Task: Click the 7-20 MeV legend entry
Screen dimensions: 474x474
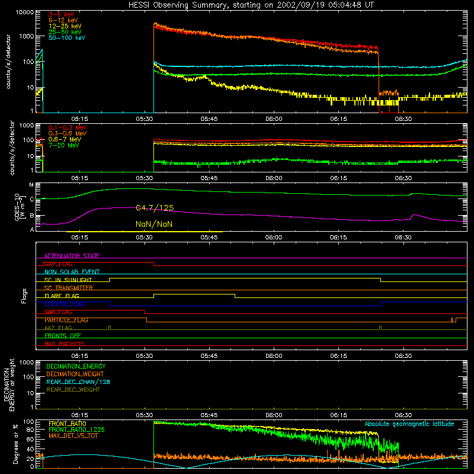Action: click(63, 145)
